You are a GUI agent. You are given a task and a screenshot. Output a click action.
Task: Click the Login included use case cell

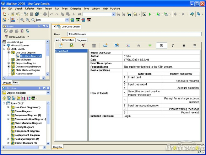(161, 116)
